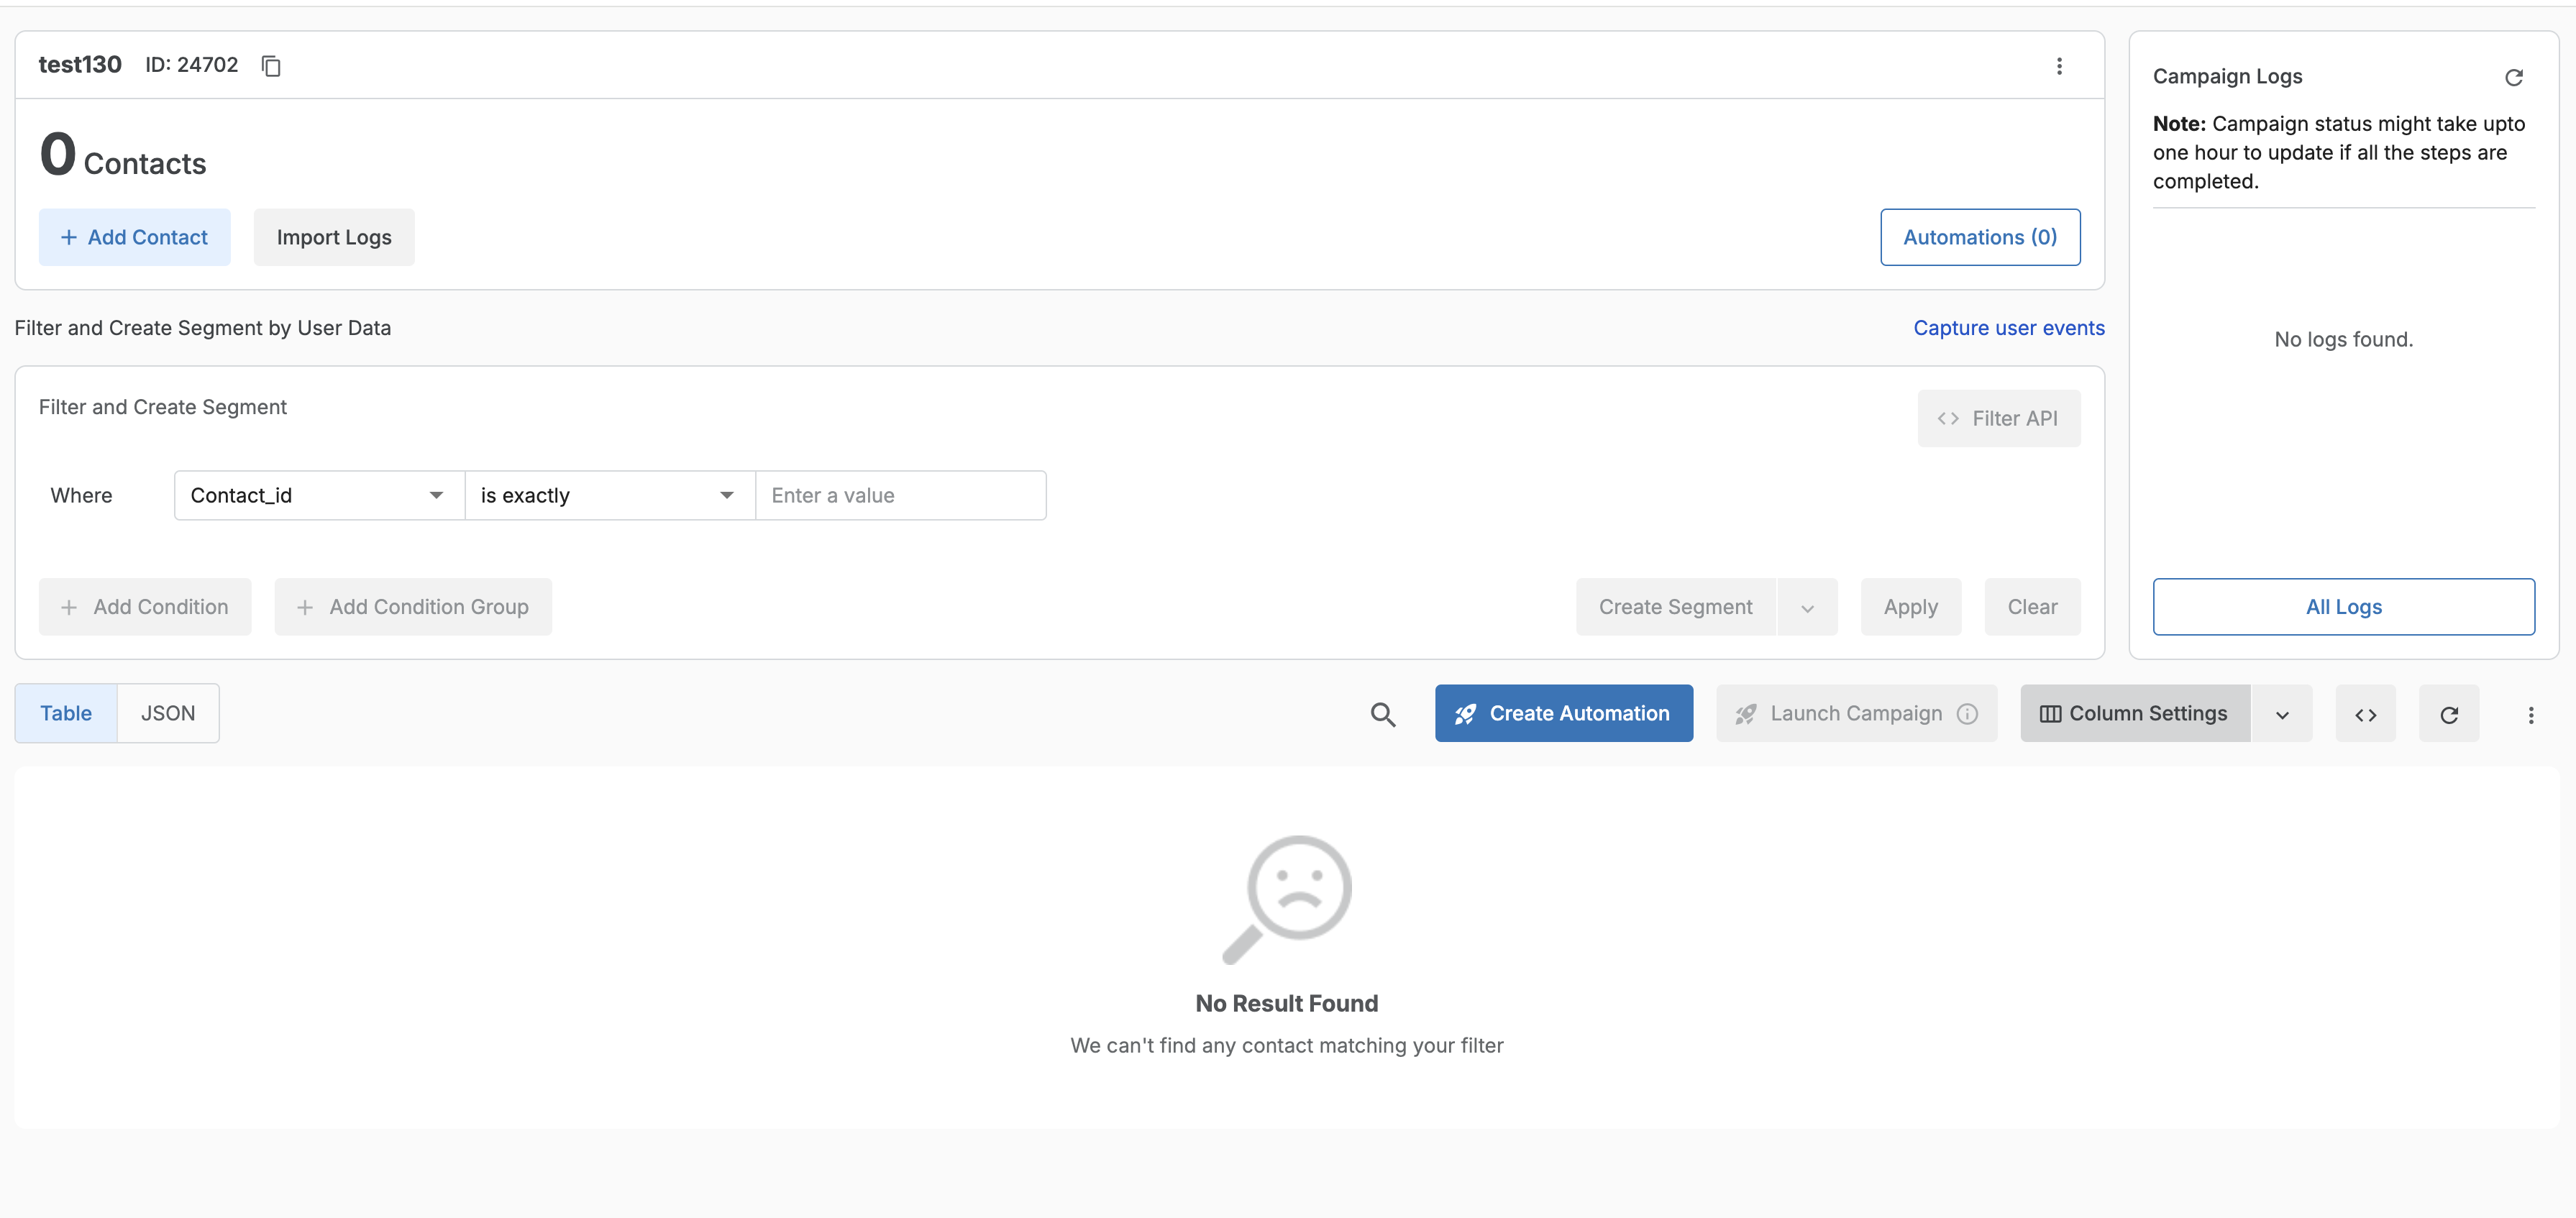Open the 'is exactly' operator dropdown
Image resolution: width=2576 pixels, height=1218 pixels.
(726, 496)
